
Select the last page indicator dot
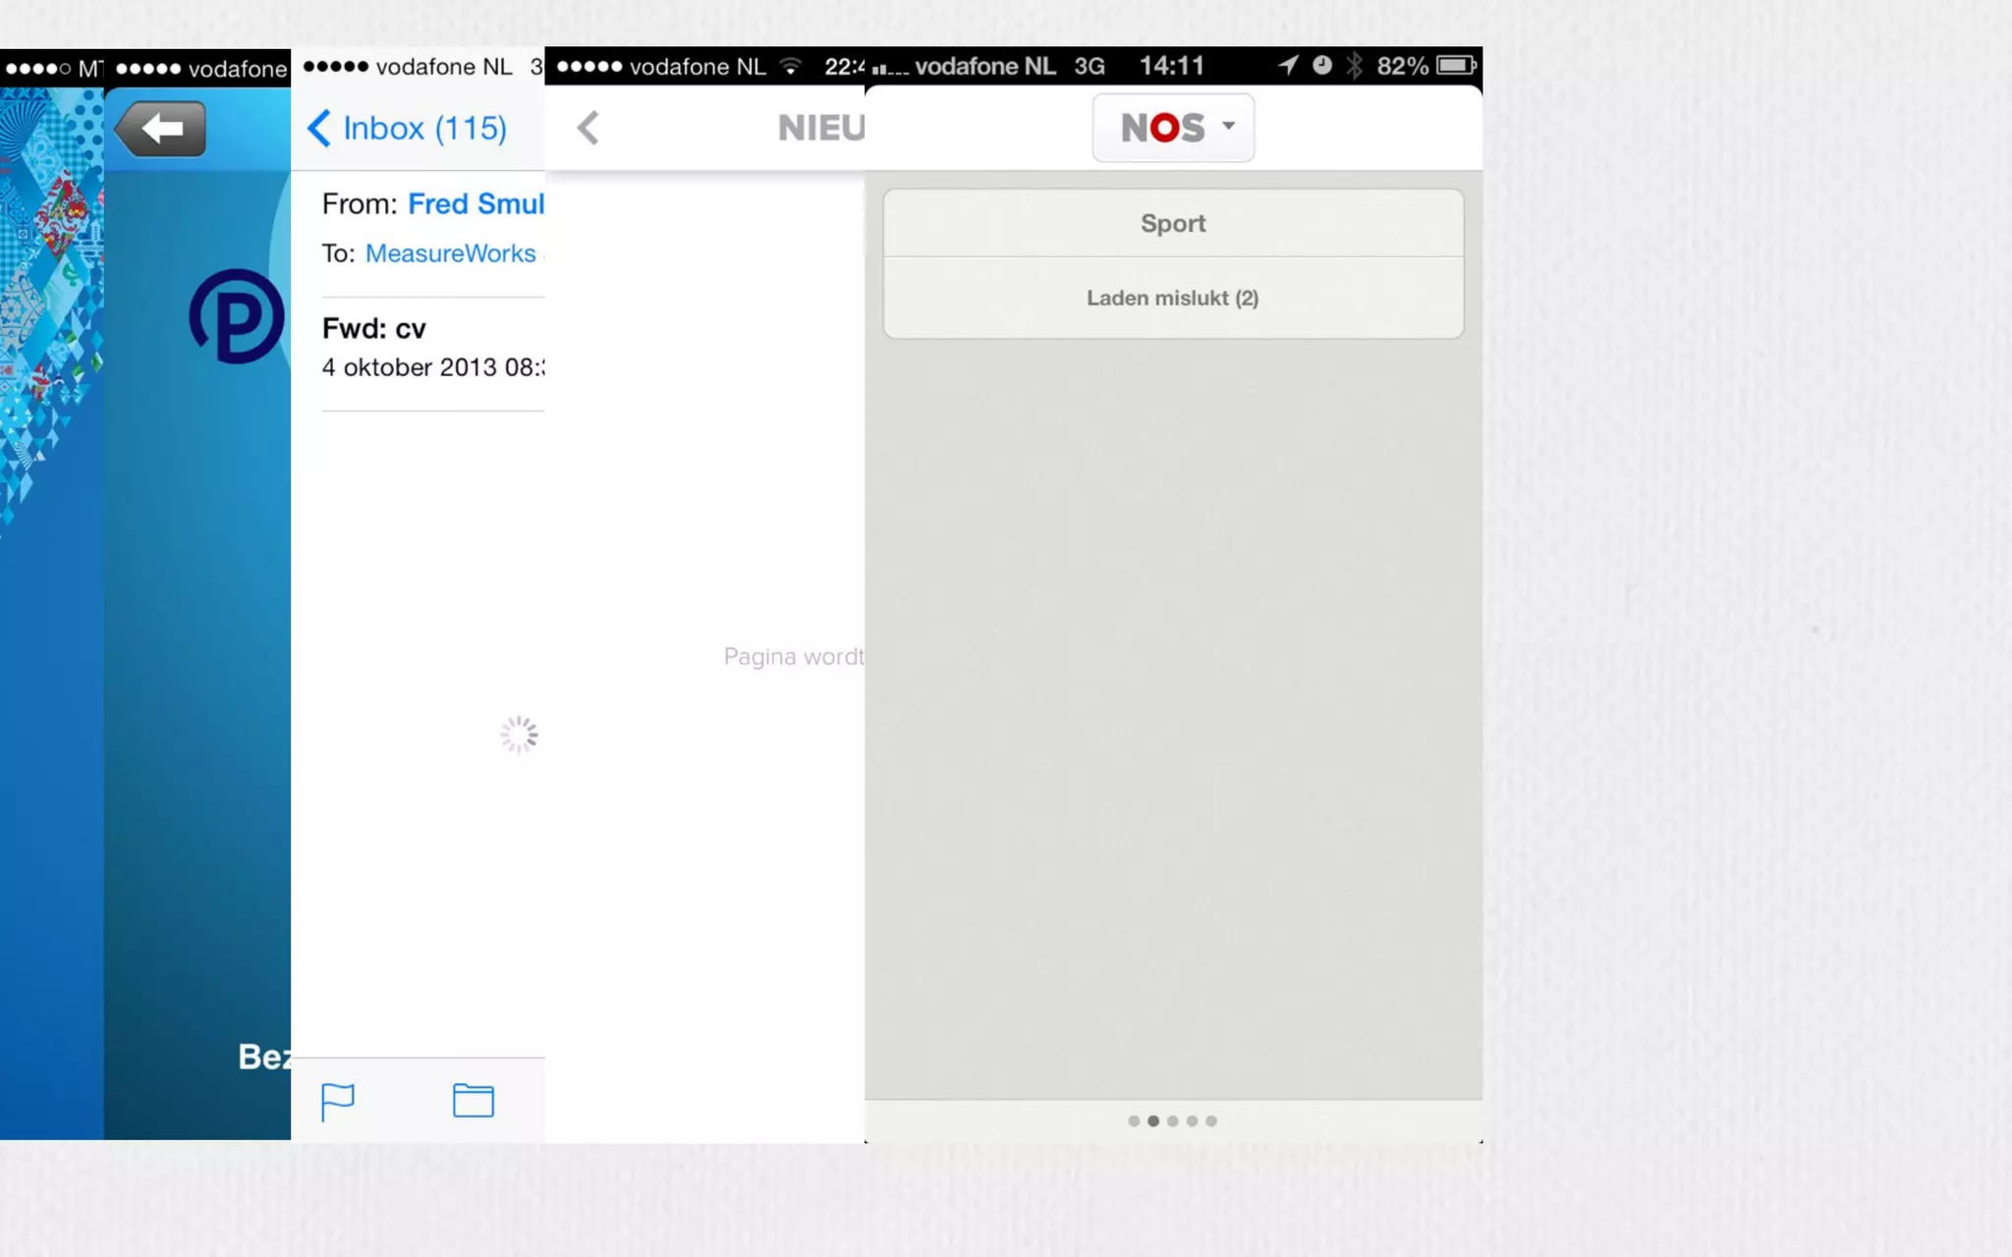[x=1211, y=1120]
